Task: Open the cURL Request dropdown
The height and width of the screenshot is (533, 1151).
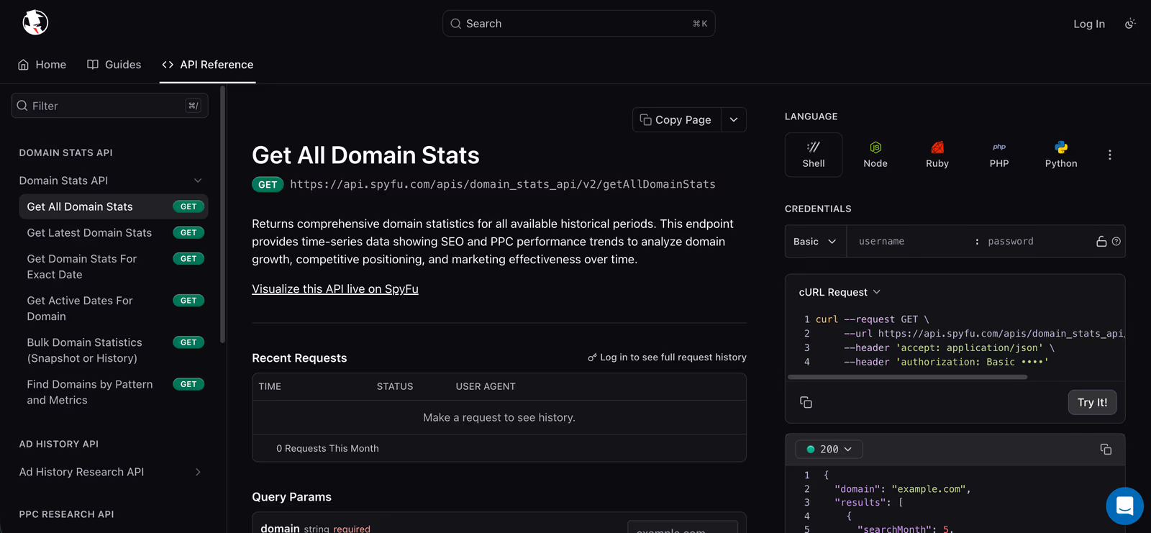Action: click(840, 292)
